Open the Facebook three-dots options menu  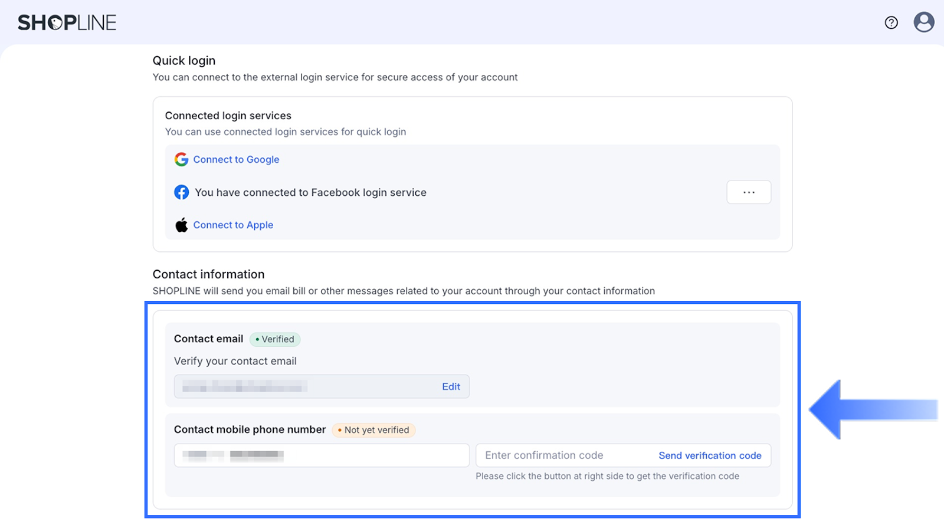[x=749, y=192]
